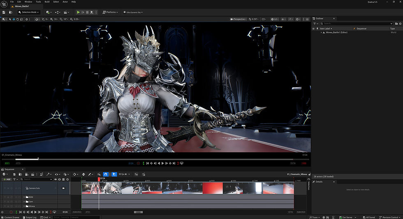Open the quick add actor dropdown
This screenshot has width=403, height=219.
(49, 12)
